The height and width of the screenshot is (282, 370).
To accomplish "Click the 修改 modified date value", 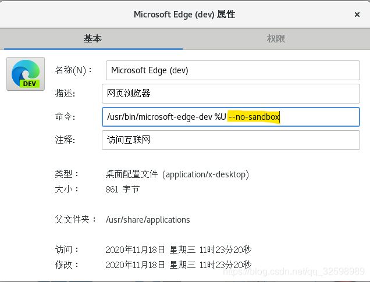I will click(179, 265).
